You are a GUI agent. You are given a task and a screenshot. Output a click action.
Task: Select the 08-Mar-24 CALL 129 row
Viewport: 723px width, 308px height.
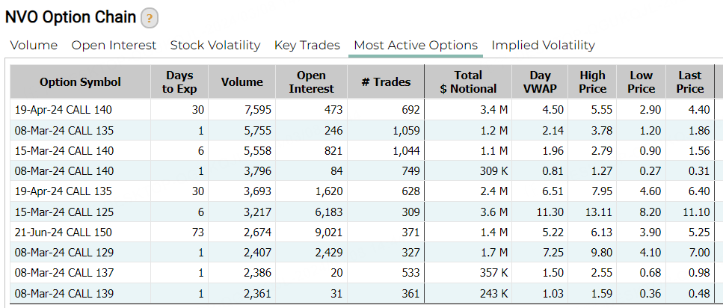pos(362,253)
